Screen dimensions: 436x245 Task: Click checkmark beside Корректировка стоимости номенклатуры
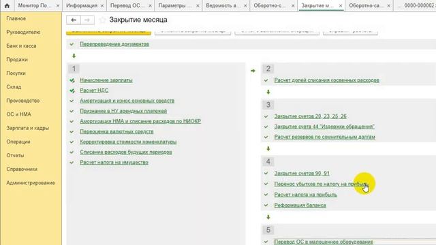click(x=72, y=142)
